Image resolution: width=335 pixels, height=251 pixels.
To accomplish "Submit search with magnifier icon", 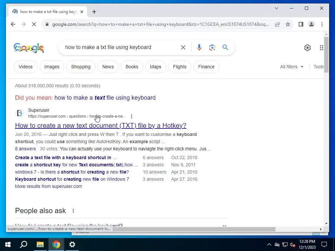I will 225,47.
